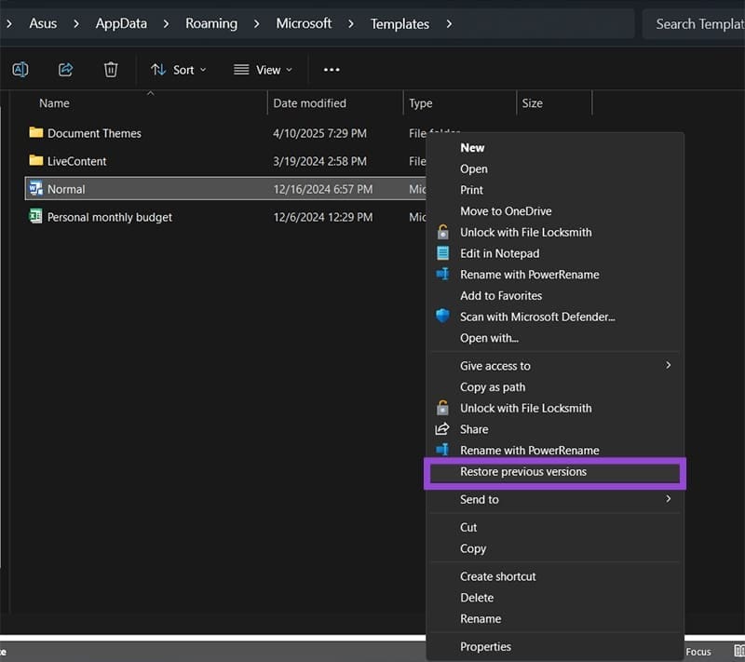The height and width of the screenshot is (662, 745).
Task: Click Microsoft in the address breadcrumb
Action: [304, 23]
